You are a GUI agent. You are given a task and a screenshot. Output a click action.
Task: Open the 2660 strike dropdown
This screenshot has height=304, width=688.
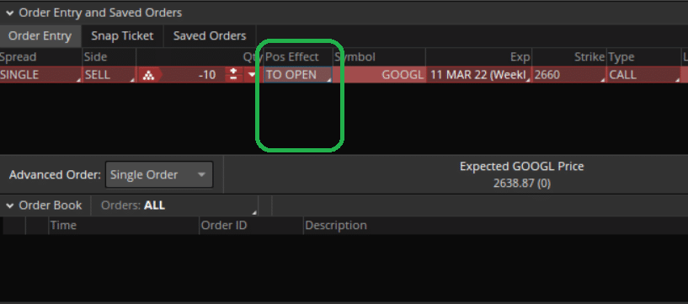(x=569, y=75)
